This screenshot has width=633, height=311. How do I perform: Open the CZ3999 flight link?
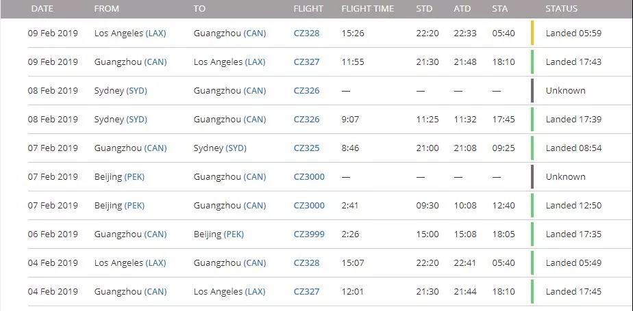tap(309, 234)
